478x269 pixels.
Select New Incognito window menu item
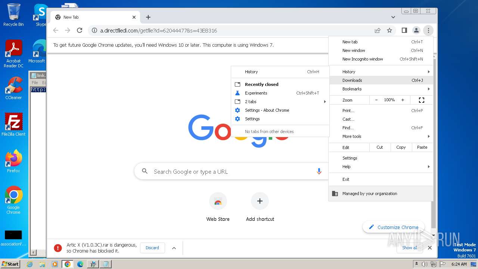coord(381,59)
